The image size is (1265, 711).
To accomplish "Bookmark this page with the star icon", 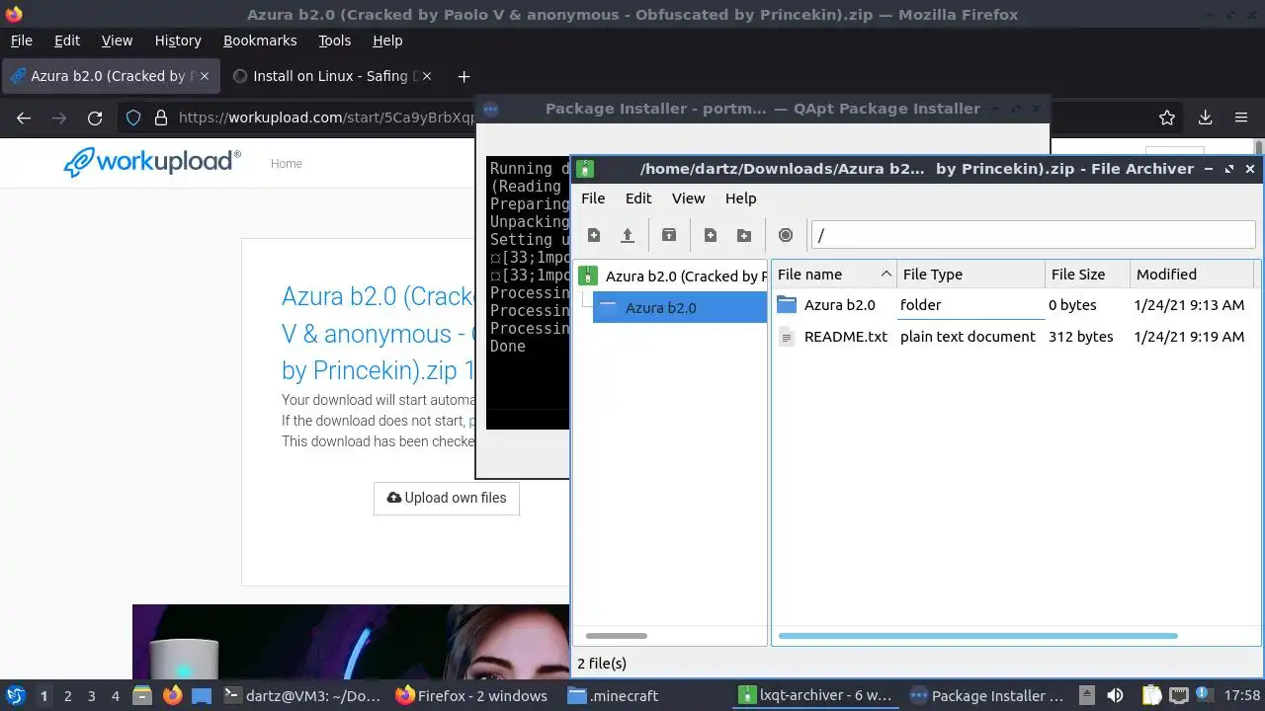I will pyautogui.click(x=1167, y=118).
